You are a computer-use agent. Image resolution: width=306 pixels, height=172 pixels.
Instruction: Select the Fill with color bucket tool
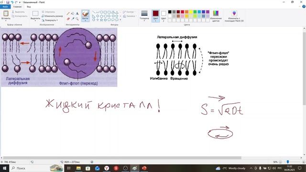[x=72, y=14]
